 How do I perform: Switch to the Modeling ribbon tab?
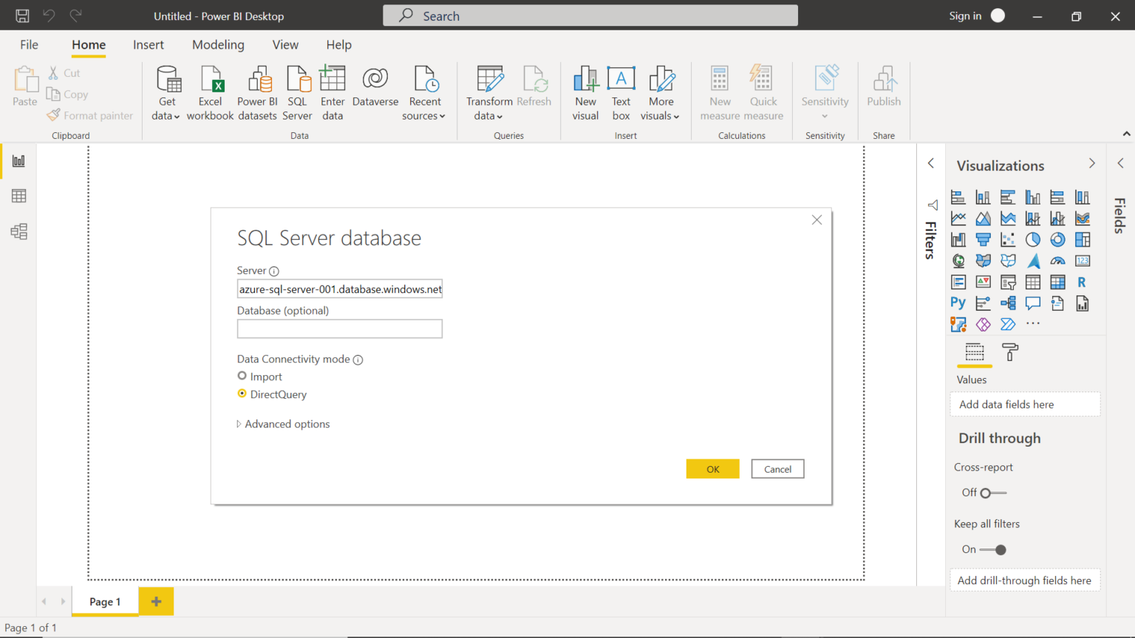[218, 44]
